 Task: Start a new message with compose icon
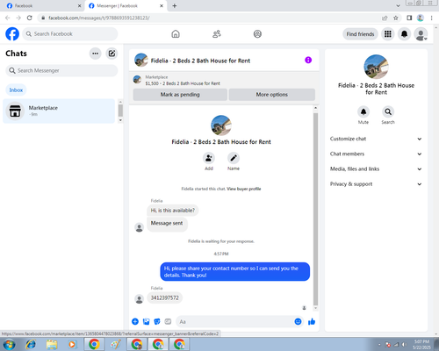point(112,54)
